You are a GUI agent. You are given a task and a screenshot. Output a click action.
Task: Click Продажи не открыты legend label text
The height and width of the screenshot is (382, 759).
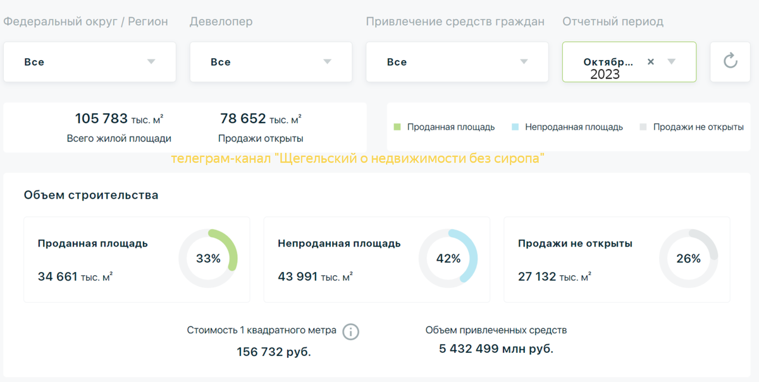click(698, 127)
